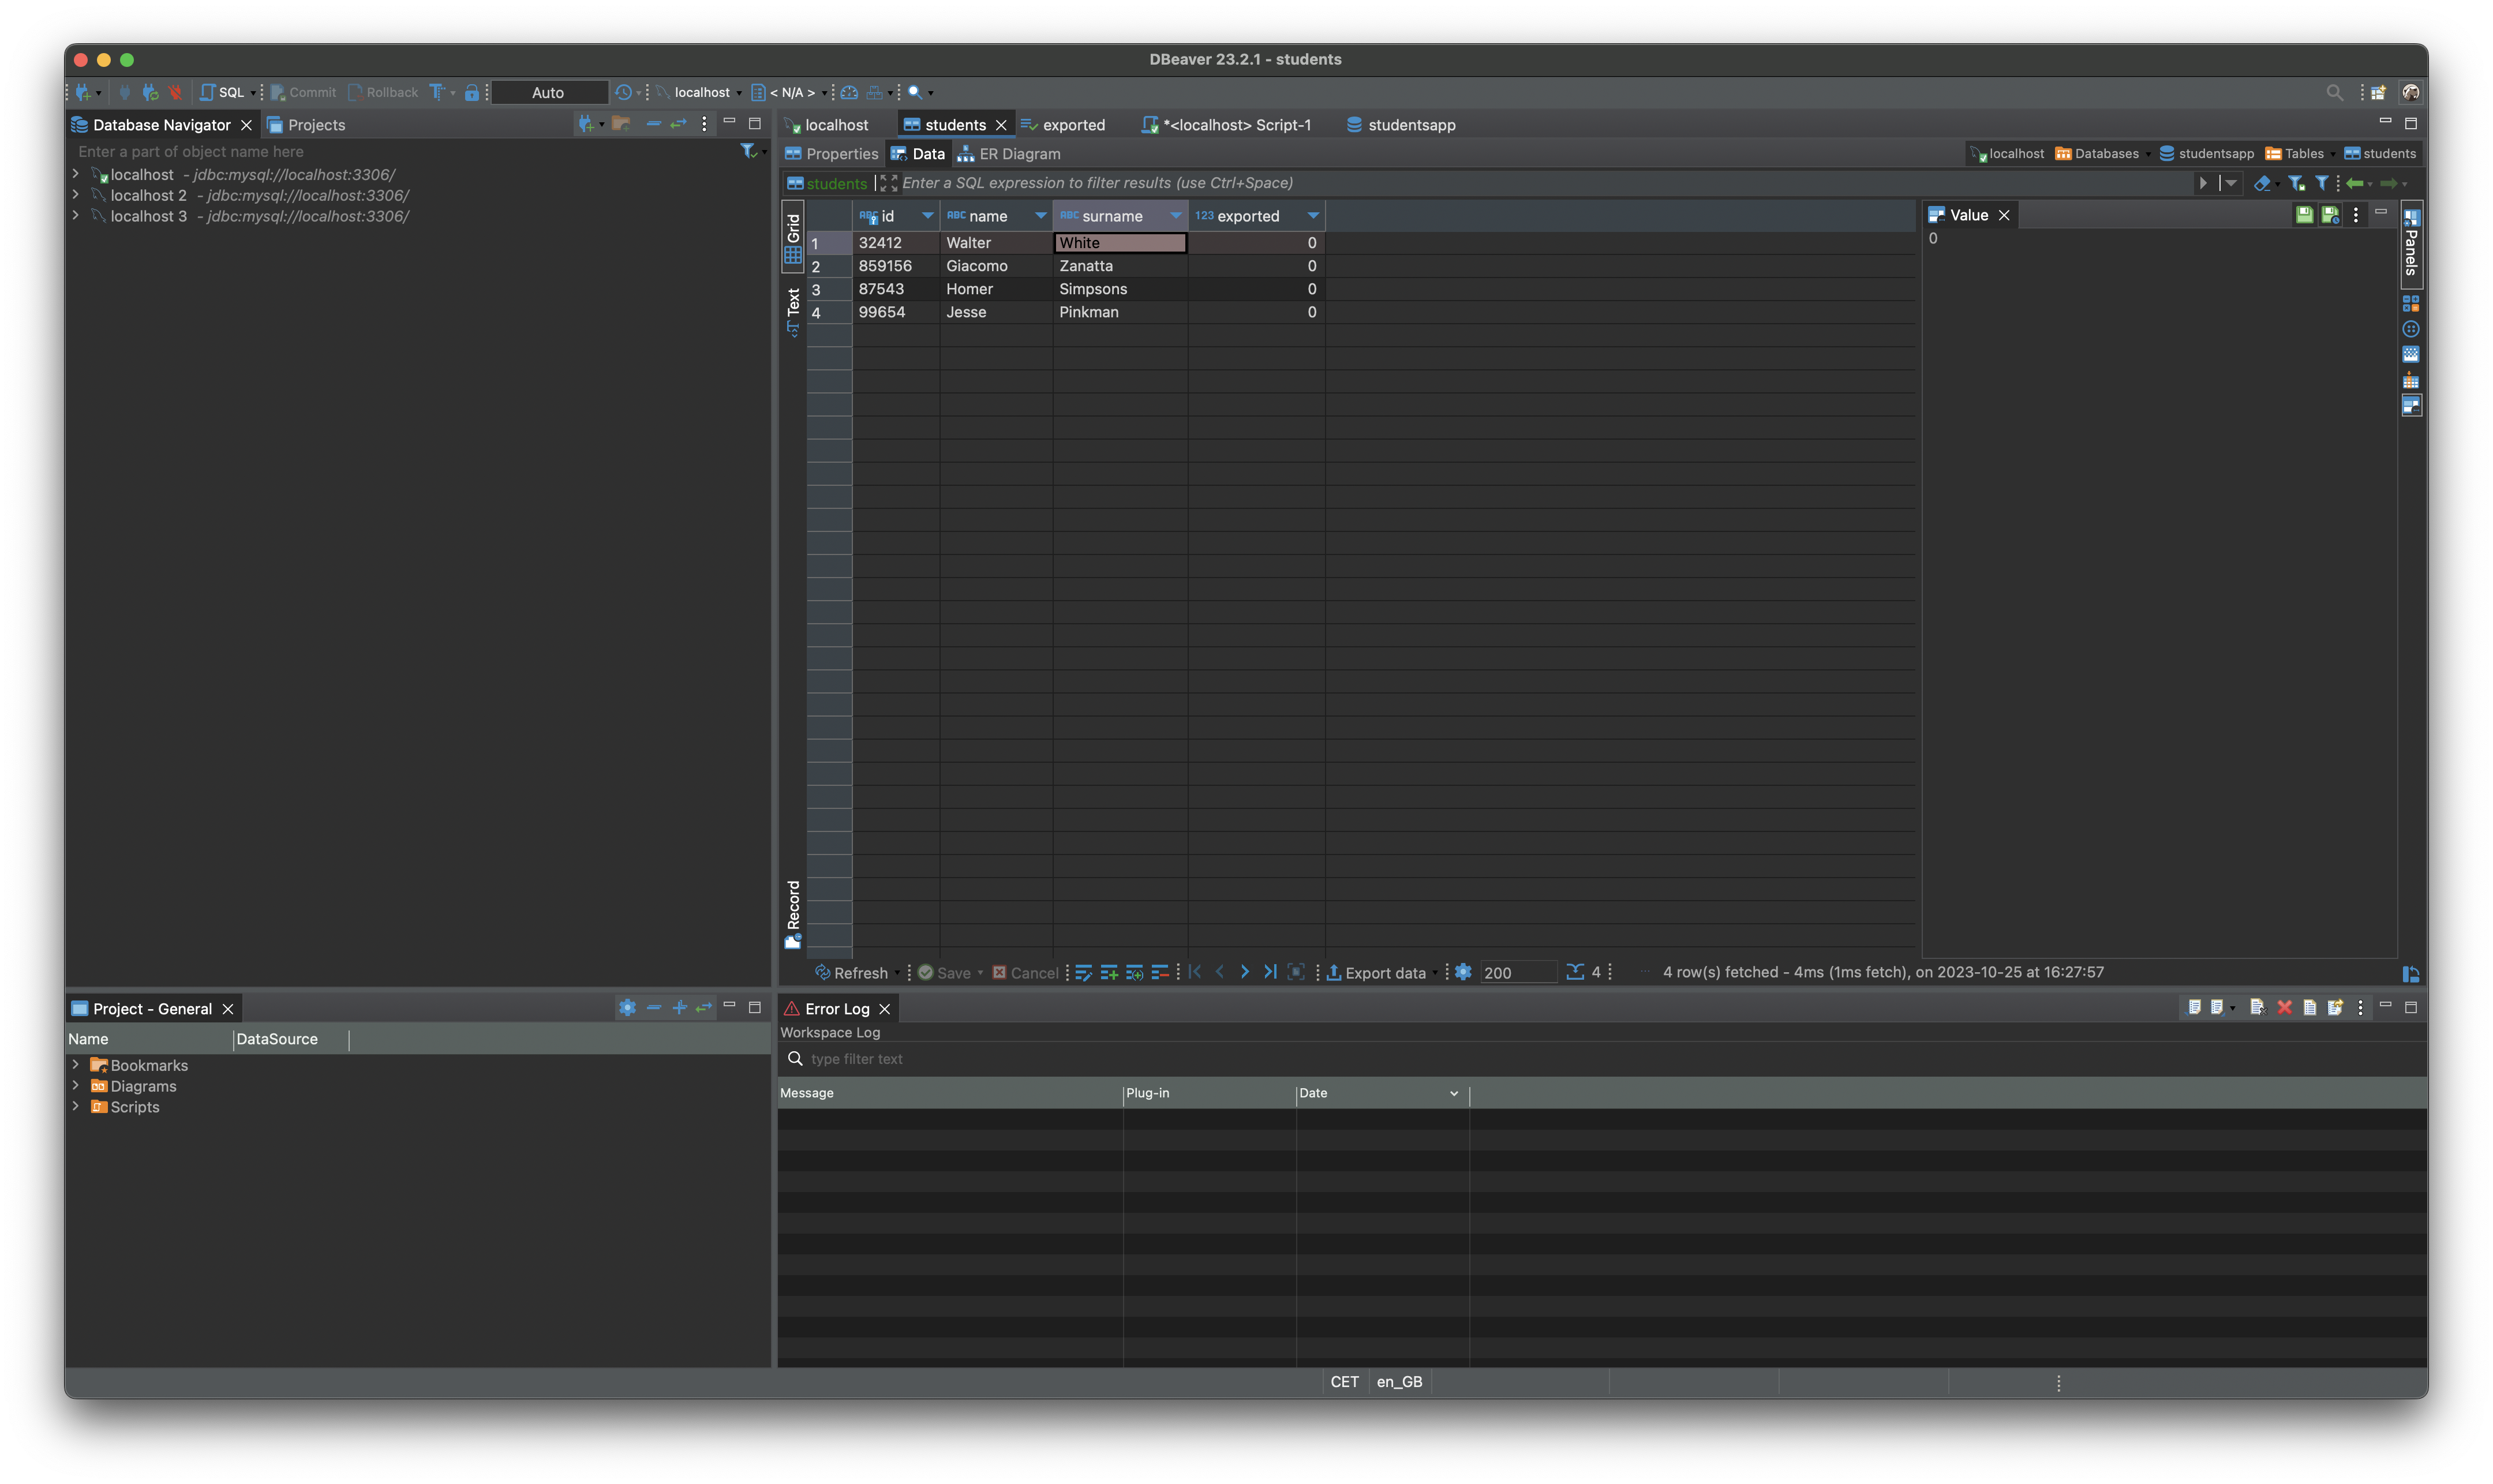Viewport: 2493px width, 1484px height.
Task: Click collapse all icon in Database Navigator
Action: pyautogui.click(x=653, y=124)
